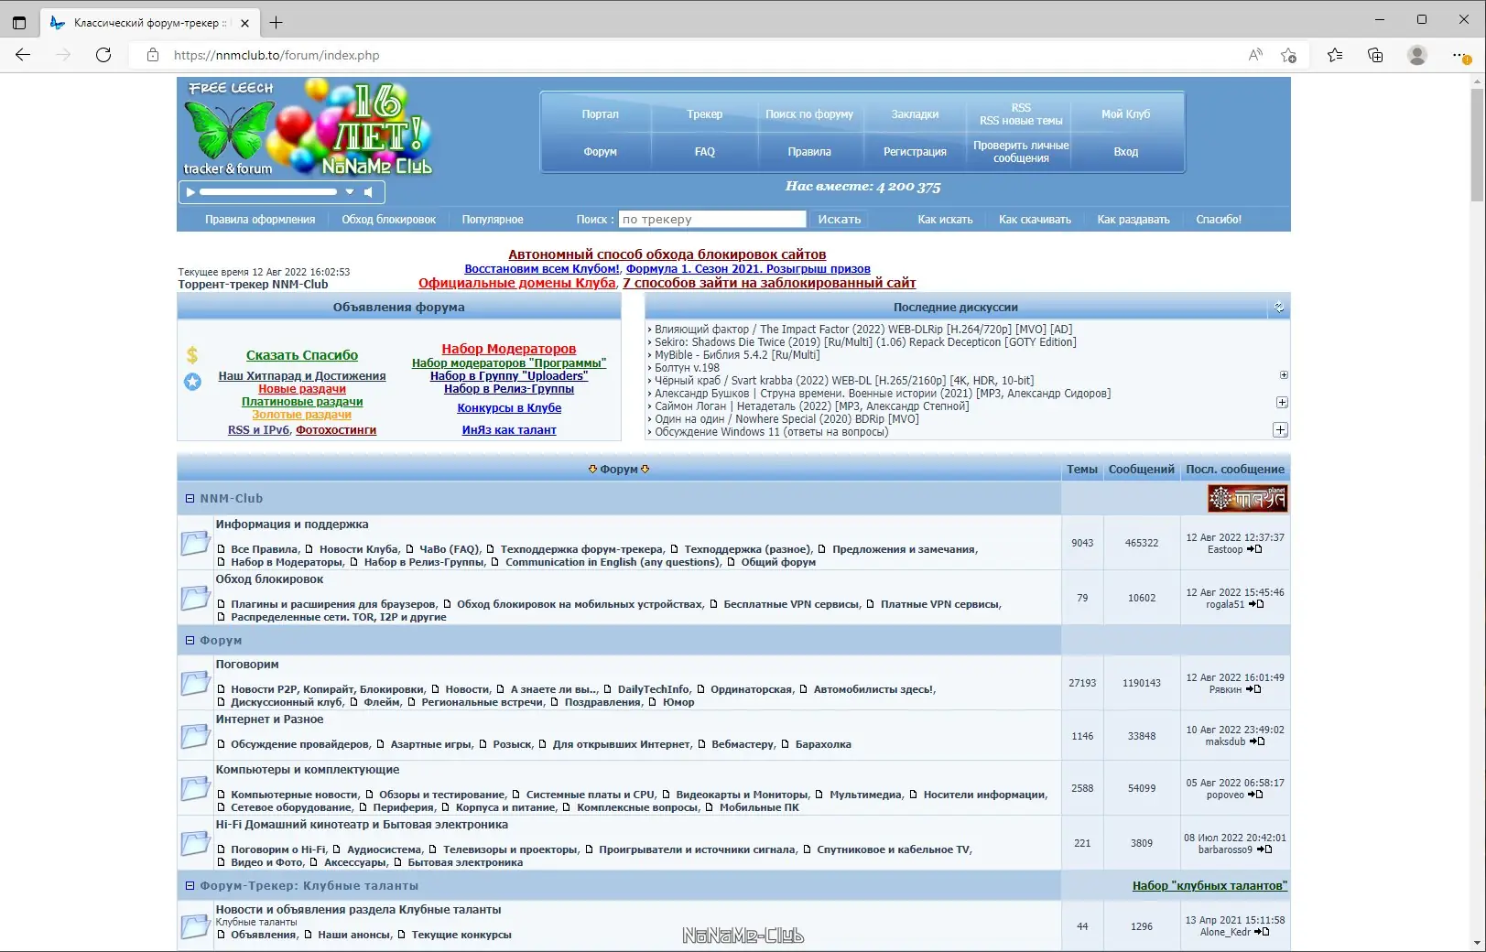This screenshot has height=952, width=1486.
Task: Open latest post by maksdub
Action: tap(1258, 741)
